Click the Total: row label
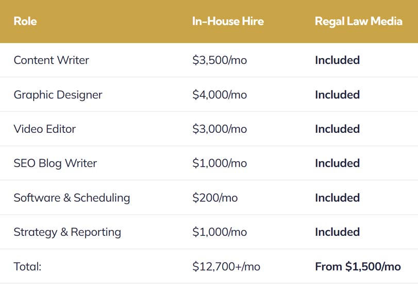Image resolution: width=418 pixels, height=294 pixels. coord(28,266)
